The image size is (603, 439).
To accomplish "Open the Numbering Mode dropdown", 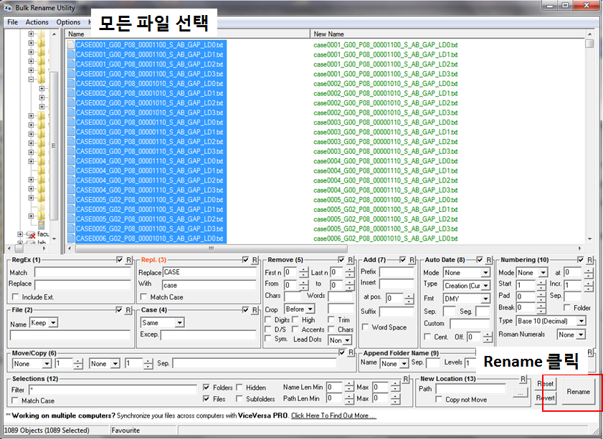I will pyautogui.click(x=531, y=272).
